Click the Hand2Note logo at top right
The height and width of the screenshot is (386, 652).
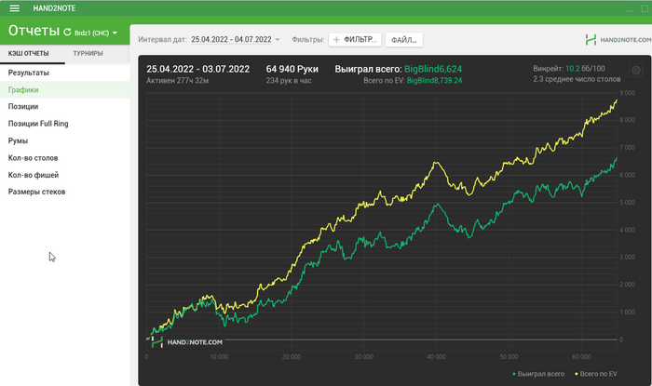coord(618,40)
